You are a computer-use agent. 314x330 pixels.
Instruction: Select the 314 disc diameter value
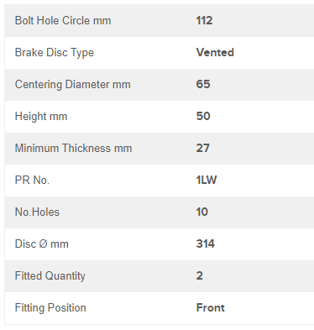coord(206,244)
